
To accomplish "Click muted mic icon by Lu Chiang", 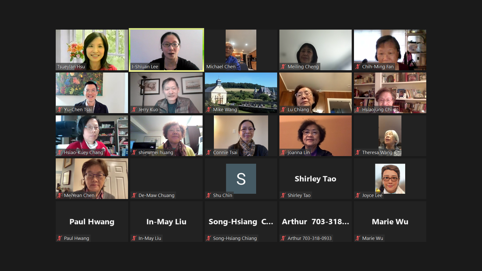I will tap(283, 110).
